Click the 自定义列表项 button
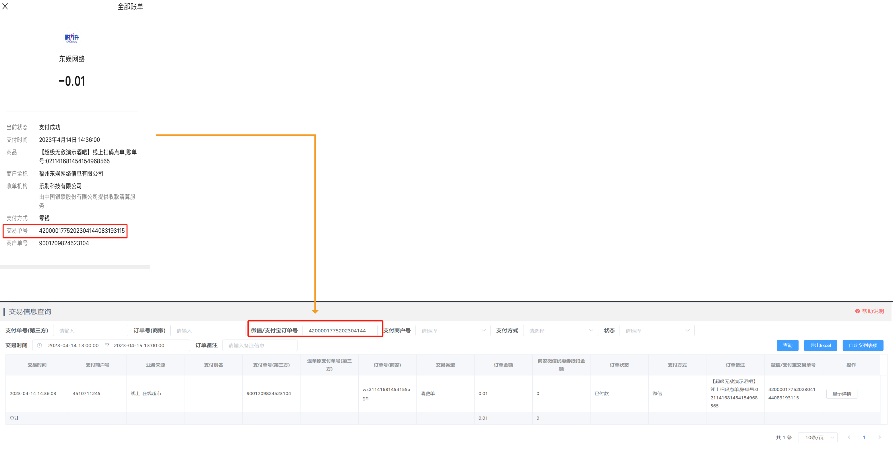This screenshot has width=893, height=451. point(863,345)
